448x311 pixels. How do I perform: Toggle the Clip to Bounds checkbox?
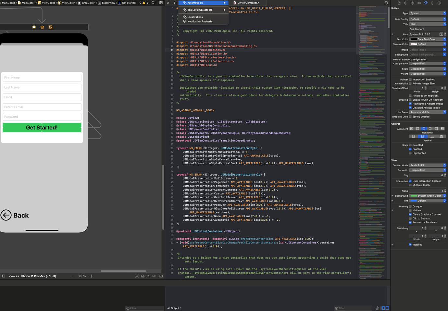click(410, 218)
